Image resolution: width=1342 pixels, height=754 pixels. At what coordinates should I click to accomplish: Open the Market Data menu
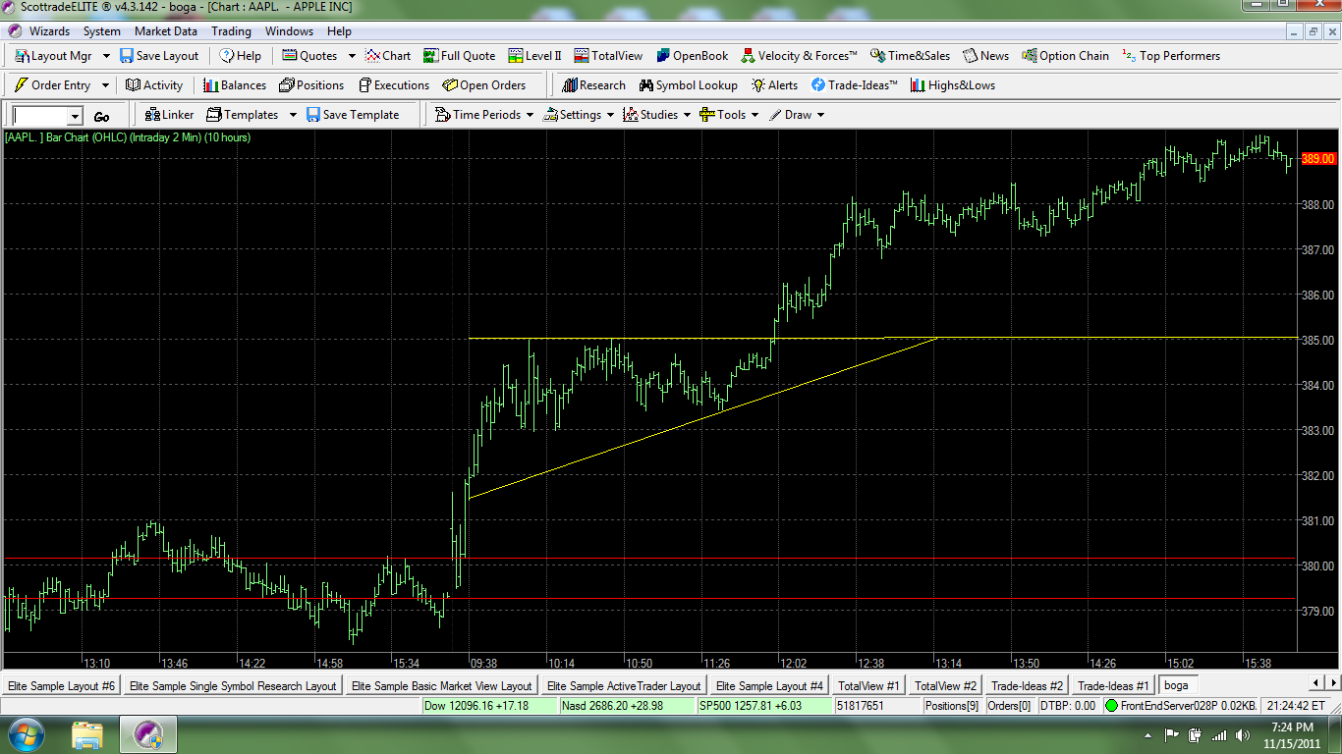point(166,31)
